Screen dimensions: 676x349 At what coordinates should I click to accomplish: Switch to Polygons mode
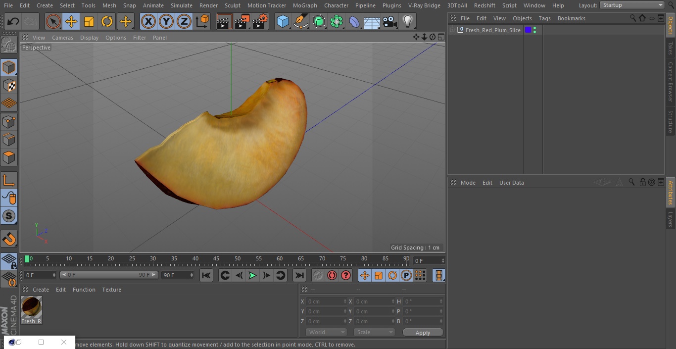(x=9, y=157)
